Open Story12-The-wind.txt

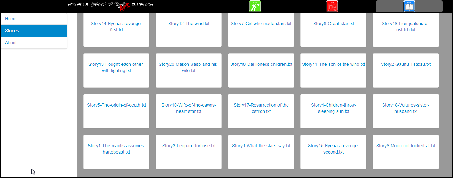[189, 24]
